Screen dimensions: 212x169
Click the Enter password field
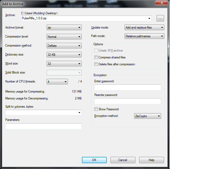[x=127, y=88]
